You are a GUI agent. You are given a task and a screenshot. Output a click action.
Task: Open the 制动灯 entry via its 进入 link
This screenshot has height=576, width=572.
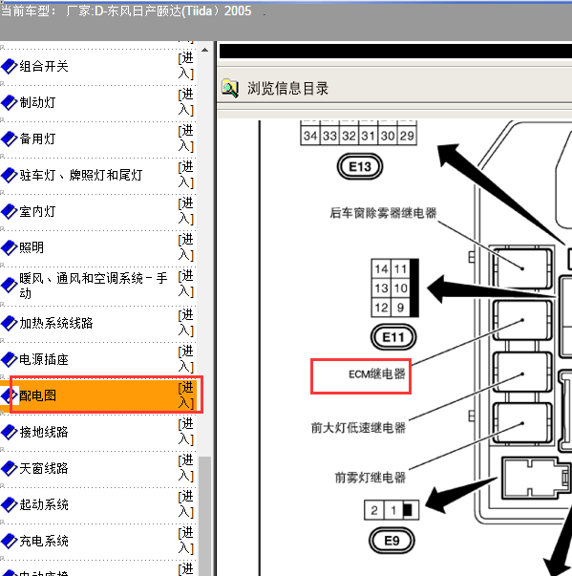click(x=186, y=102)
